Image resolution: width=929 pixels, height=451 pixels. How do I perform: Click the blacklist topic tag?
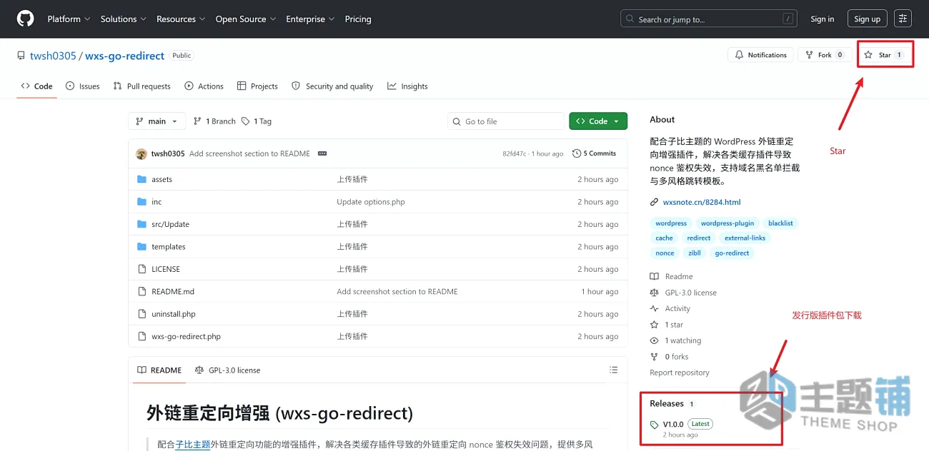(x=780, y=223)
